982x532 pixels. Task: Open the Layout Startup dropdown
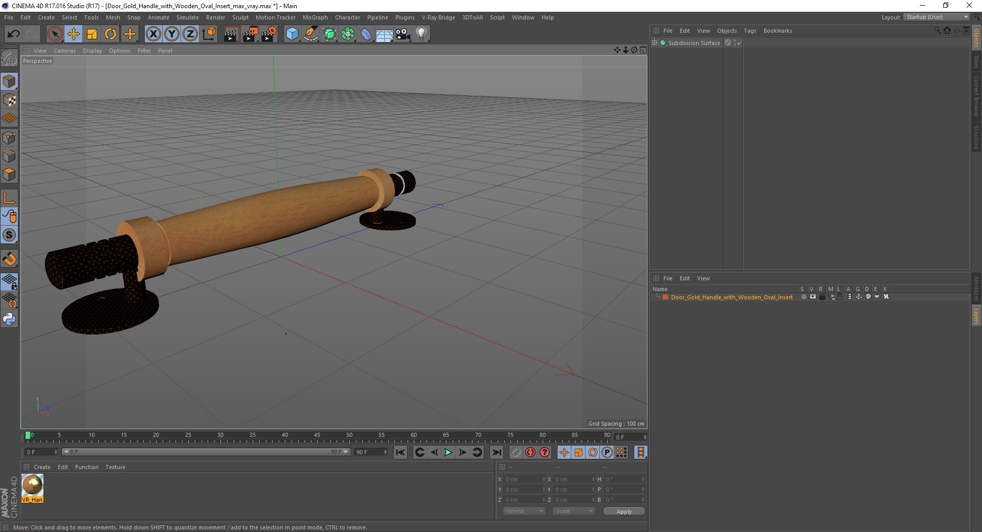(x=937, y=17)
